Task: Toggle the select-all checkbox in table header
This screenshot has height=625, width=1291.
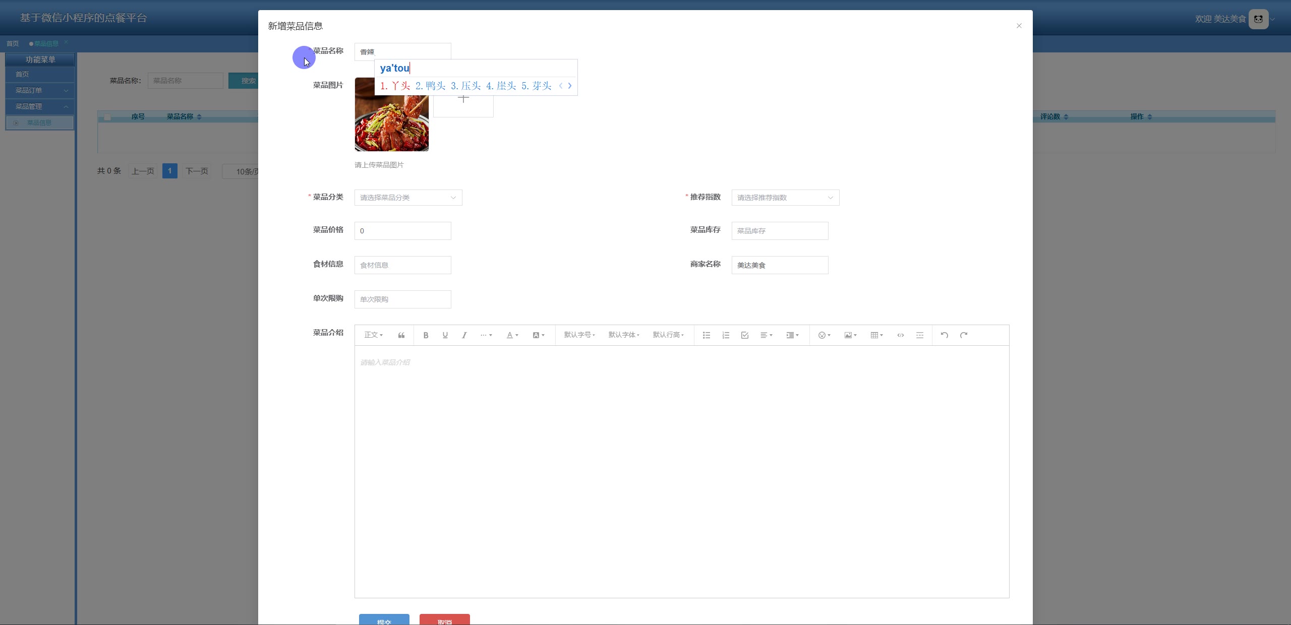Action: pyautogui.click(x=107, y=117)
